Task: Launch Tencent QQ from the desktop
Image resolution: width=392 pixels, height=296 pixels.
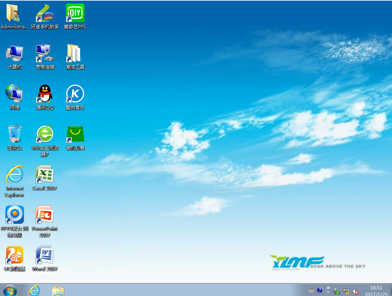Action: click(x=45, y=94)
